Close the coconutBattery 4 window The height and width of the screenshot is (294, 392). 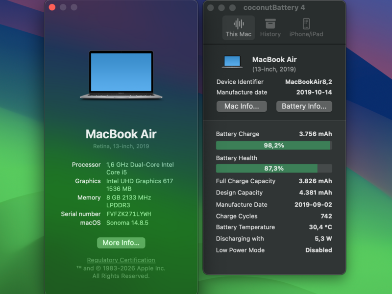coord(211,8)
